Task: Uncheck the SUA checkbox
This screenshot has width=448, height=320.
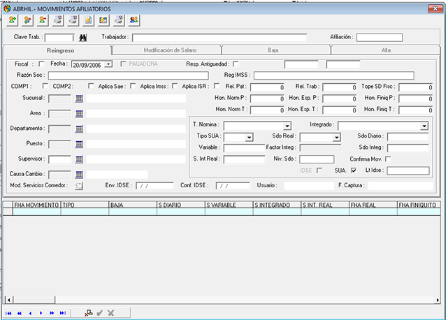Action: (354, 170)
